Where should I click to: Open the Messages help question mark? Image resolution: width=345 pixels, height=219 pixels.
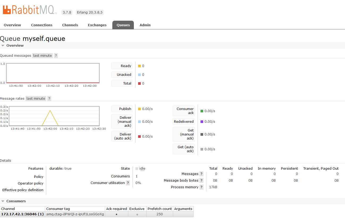(x=202, y=174)
